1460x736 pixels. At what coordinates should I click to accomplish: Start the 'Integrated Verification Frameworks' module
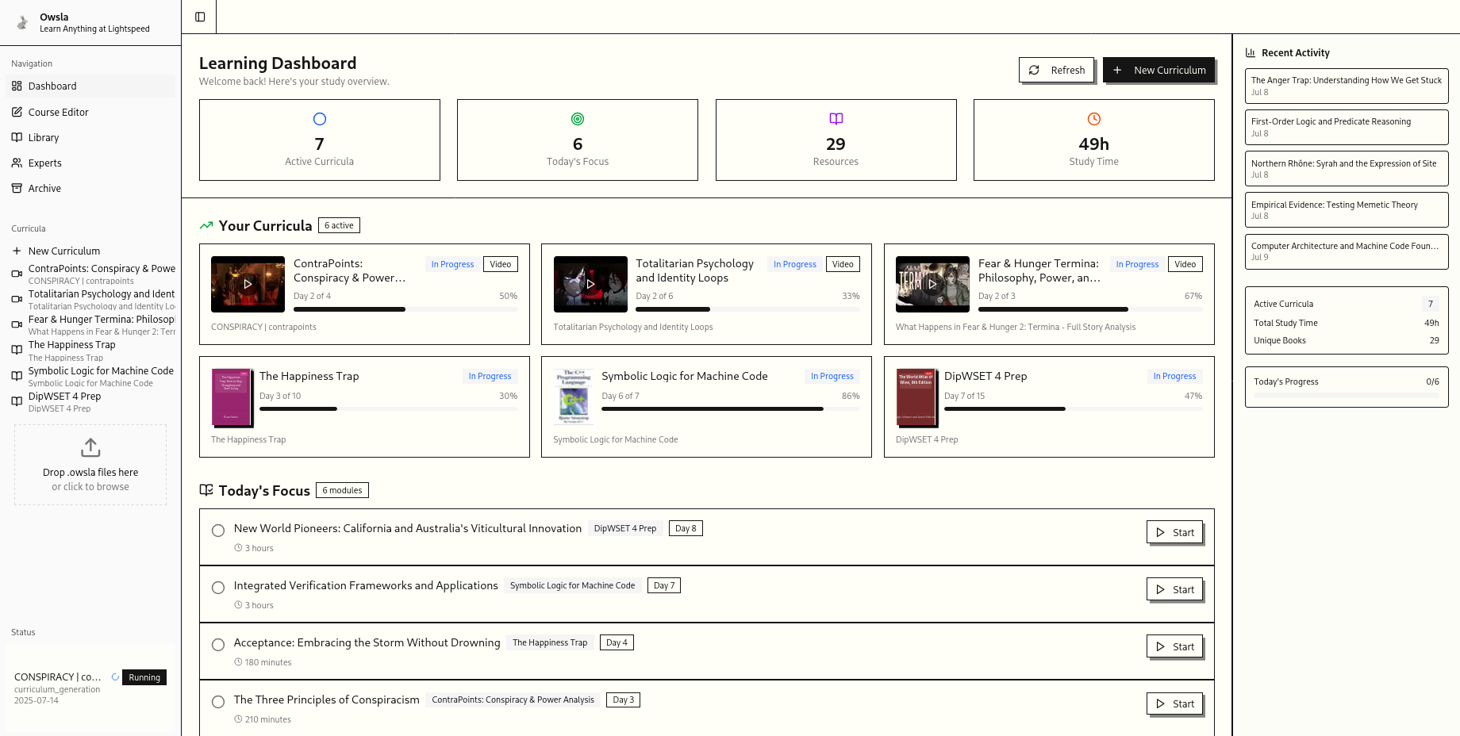1174,589
